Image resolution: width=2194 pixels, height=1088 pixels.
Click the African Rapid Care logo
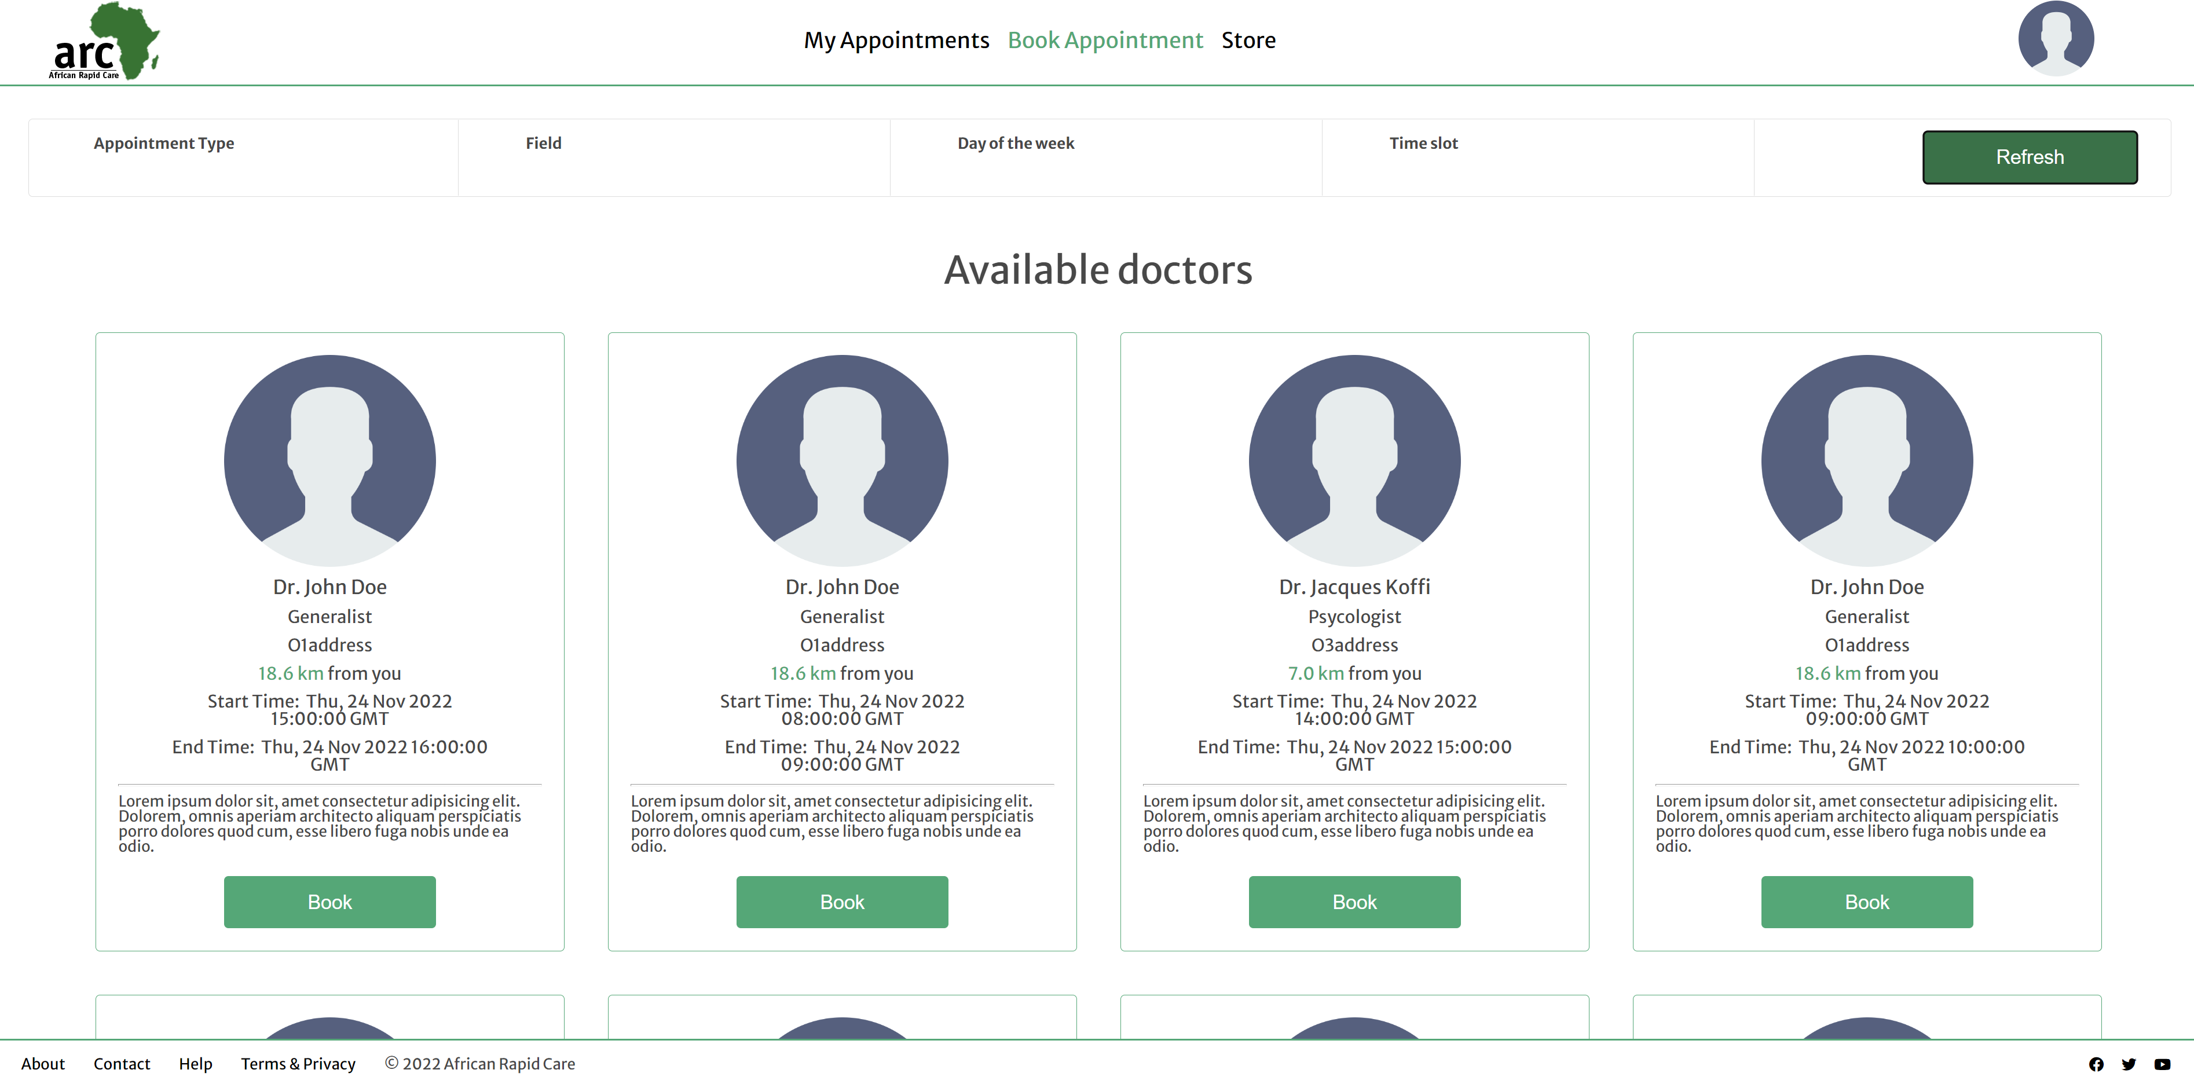pos(103,41)
